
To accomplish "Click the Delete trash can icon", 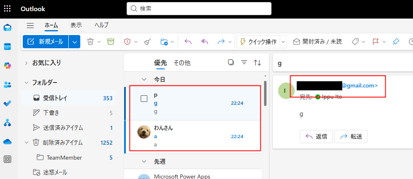I will click(x=90, y=42).
